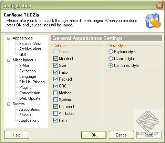Select Associations under System
The image size is (165, 143).
(x=30, y=109)
